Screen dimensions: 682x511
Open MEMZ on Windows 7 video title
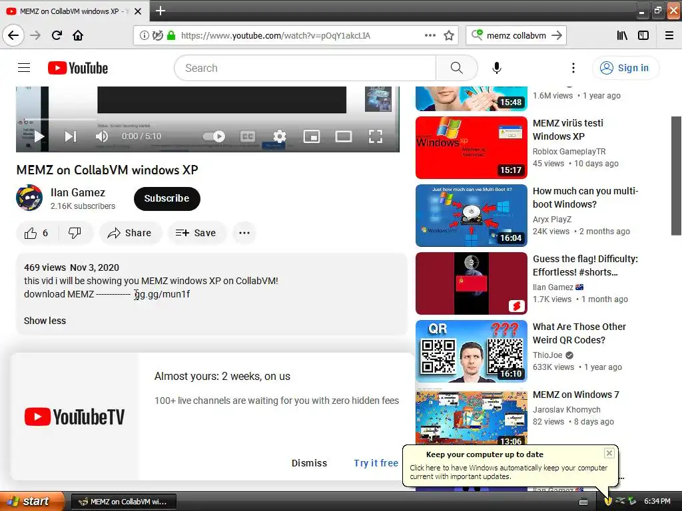tap(575, 395)
